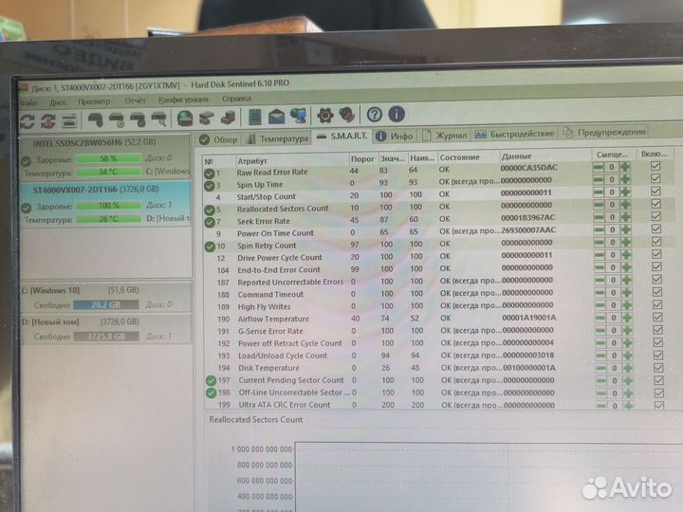Switch to the Обзор tab
683x512 pixels.
point(219,139)
